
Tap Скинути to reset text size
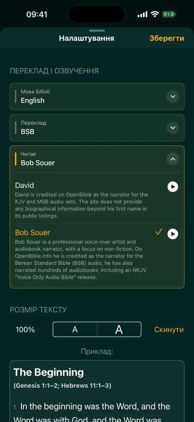(x=169, y=330)
